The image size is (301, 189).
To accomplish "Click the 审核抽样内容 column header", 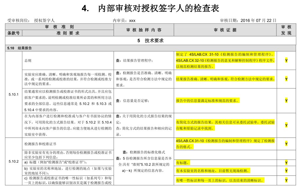I will [144, 30].
